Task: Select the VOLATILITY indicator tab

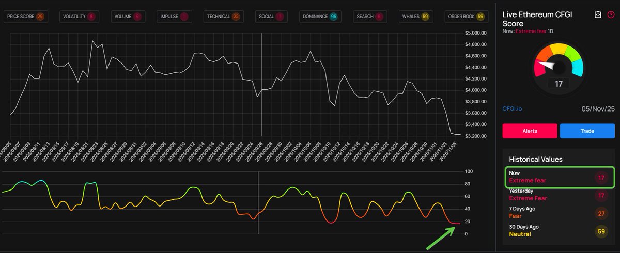Action: click(x=80, y=17)
